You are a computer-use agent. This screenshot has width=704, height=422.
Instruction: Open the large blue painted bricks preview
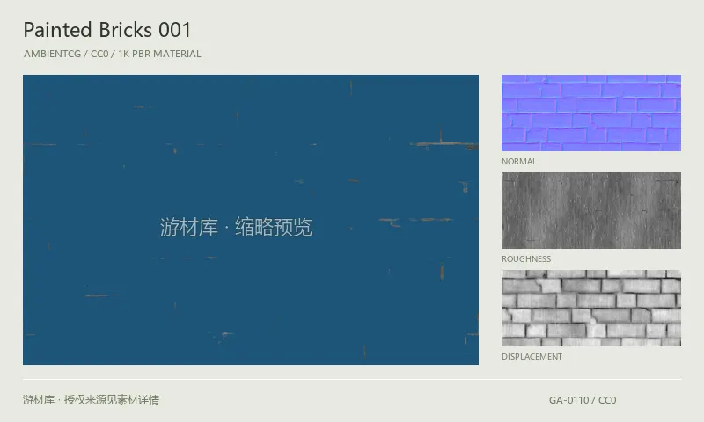coord(251,220)
